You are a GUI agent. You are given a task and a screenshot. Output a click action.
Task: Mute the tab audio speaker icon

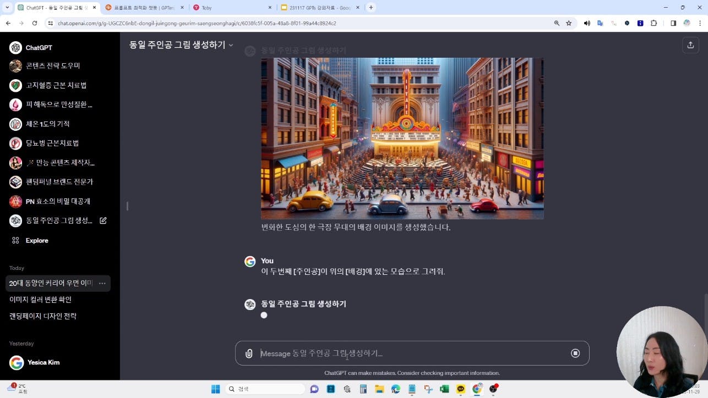click(x=587, y=23)
